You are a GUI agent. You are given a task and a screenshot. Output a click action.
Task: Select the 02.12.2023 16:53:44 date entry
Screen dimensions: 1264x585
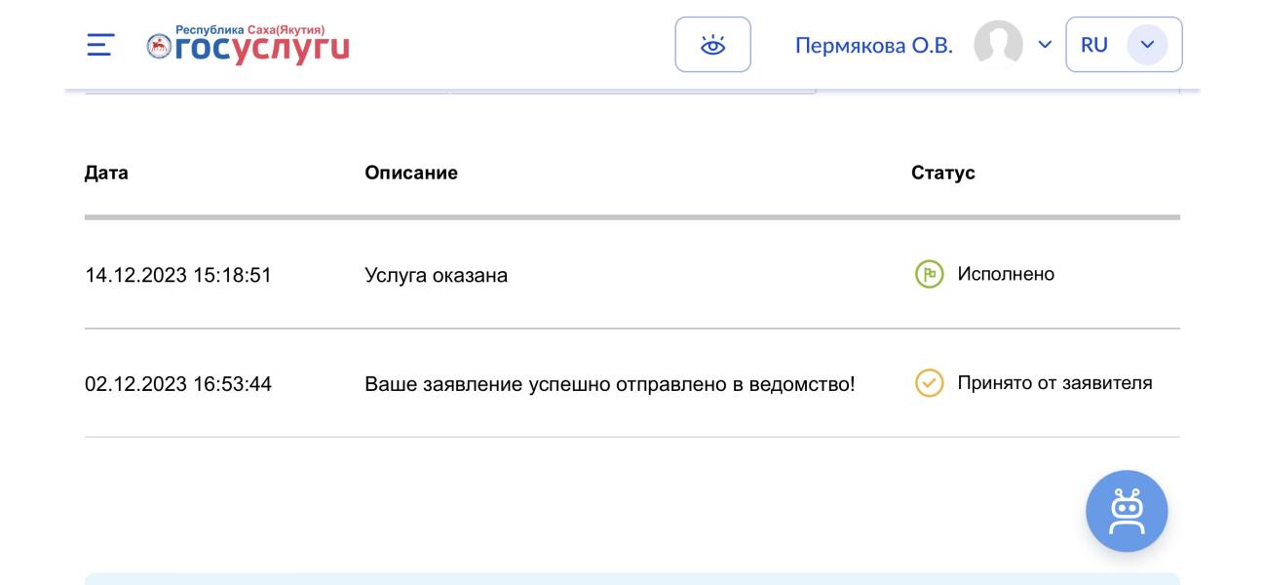pyautogui.click(x=178, y=384)
